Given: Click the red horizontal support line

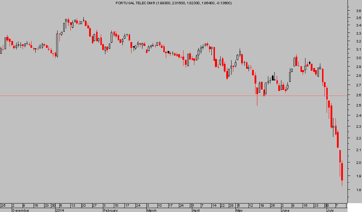Looking at the screenshot, I should pyautogui.click(x=141, y=96).
